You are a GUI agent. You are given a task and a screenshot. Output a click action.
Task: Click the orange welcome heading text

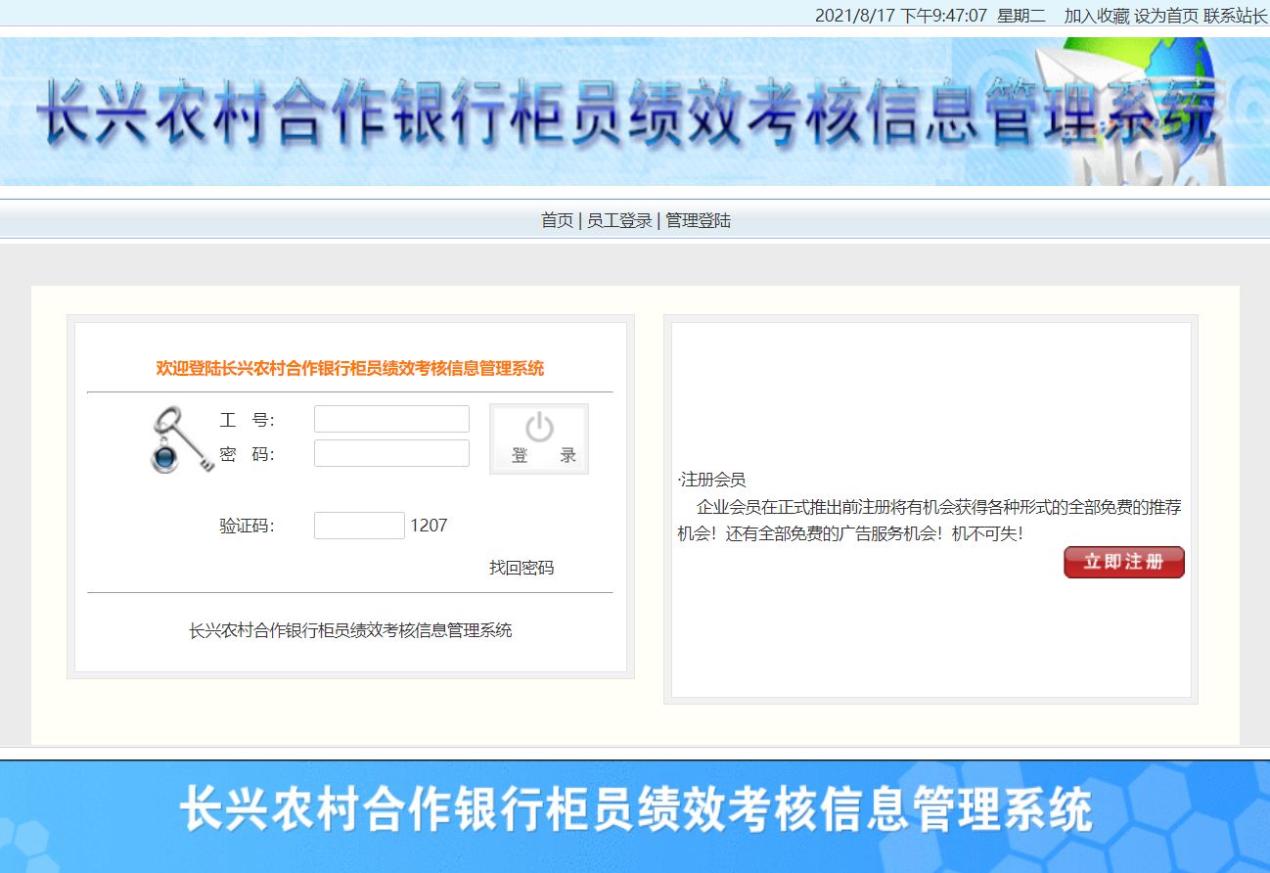click(350, 369)
